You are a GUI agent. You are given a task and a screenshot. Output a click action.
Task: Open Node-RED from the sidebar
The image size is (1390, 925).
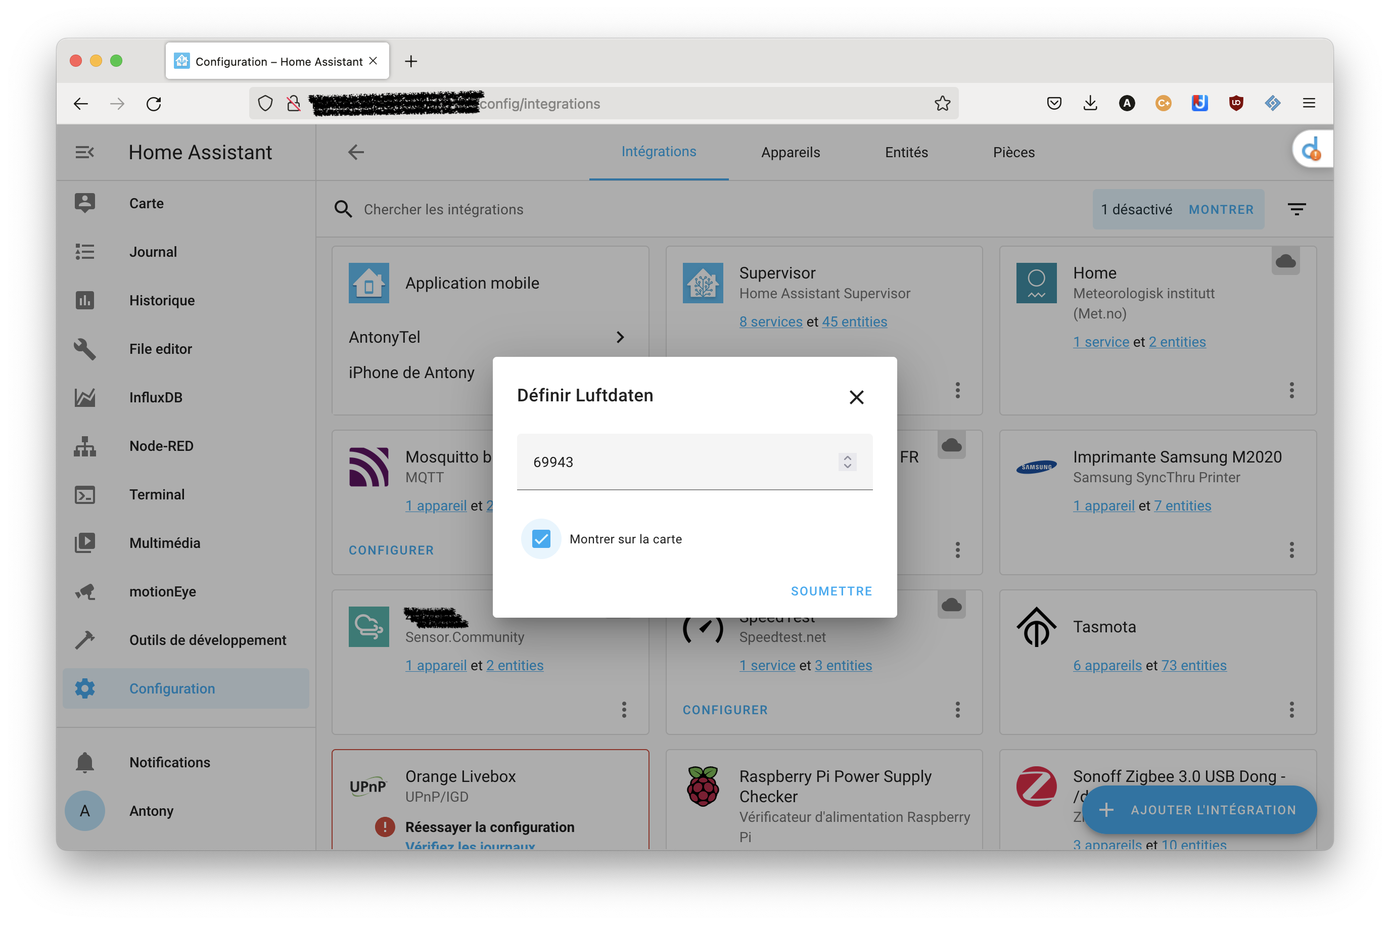click(161, 446)
